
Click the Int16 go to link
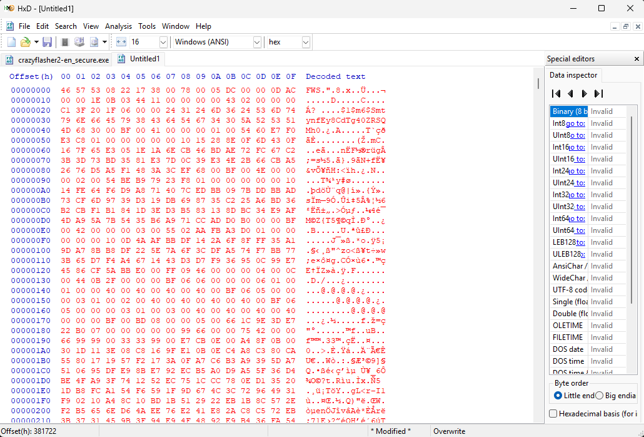[576, 147]
